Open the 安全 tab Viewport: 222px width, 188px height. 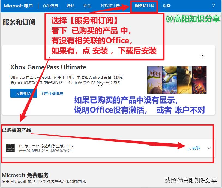tap(87, 5)
